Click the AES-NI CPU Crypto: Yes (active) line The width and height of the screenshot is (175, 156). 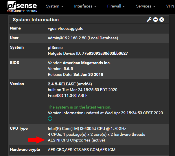click(x=76, y=140)
